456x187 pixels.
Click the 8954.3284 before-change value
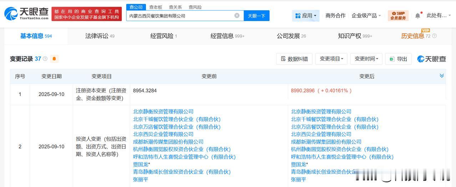click(145, 91)
